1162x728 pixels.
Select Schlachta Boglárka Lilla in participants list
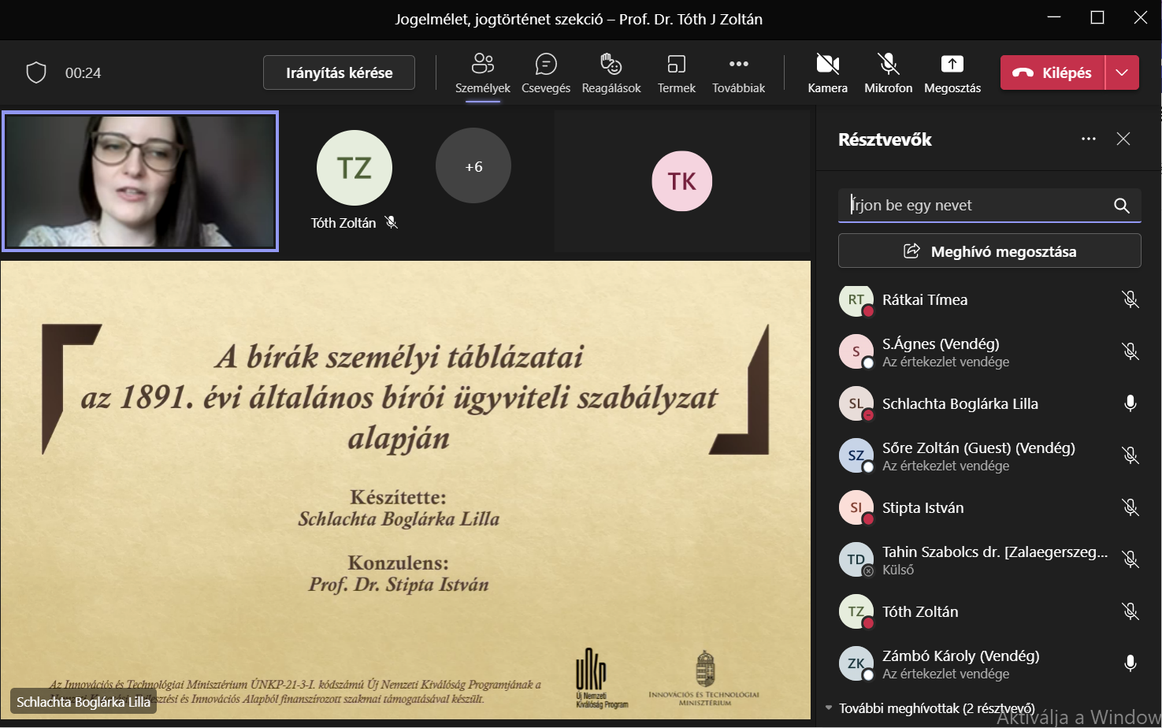[960, 403]
